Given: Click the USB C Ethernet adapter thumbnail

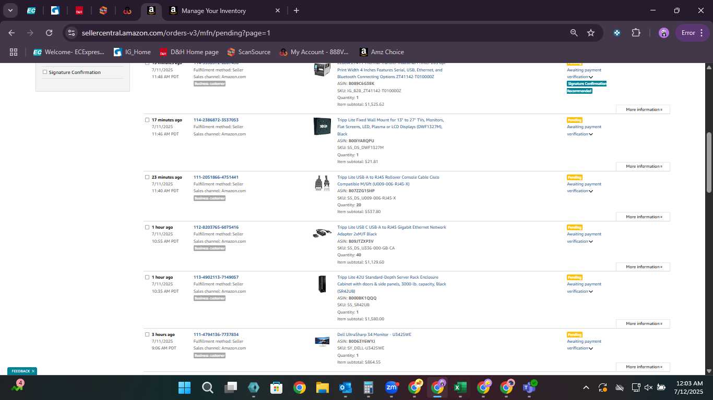Looking at the screenshot, I should (322, 233).
